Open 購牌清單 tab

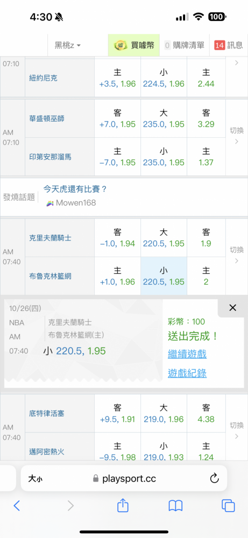click(x=185, y=45)
